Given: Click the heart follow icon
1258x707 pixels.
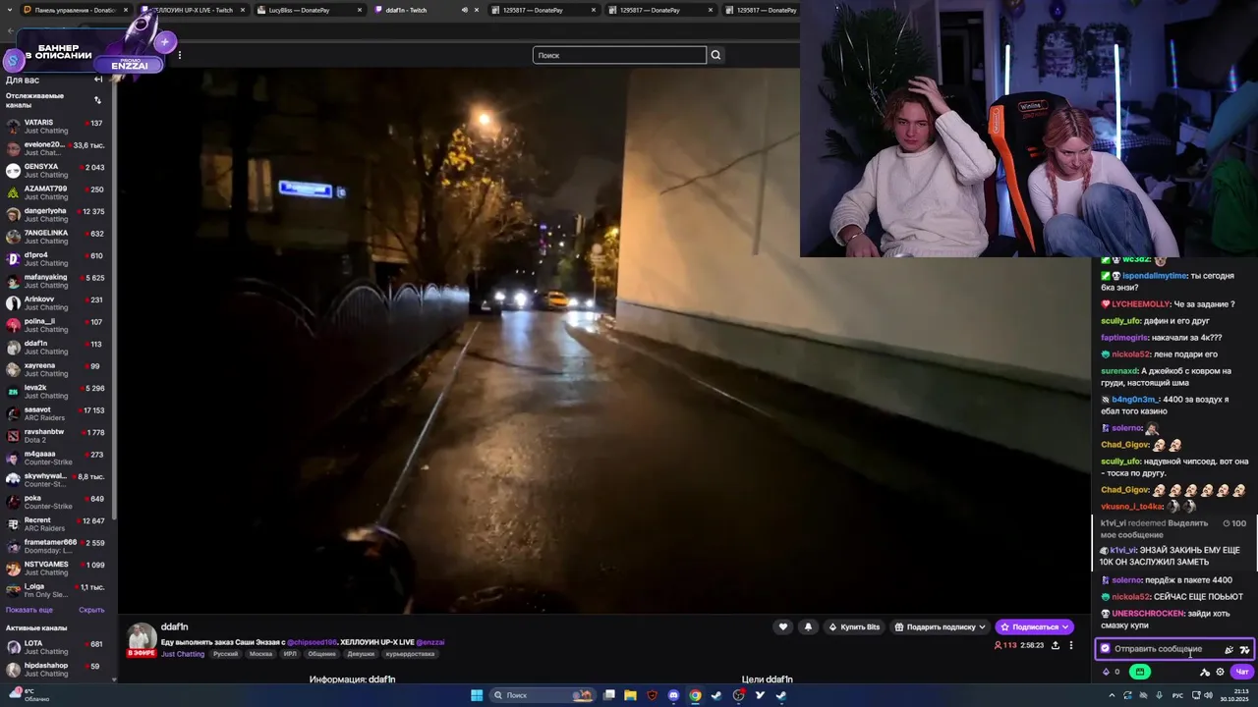Looking at the screenshot, I should tap(783, 626).
